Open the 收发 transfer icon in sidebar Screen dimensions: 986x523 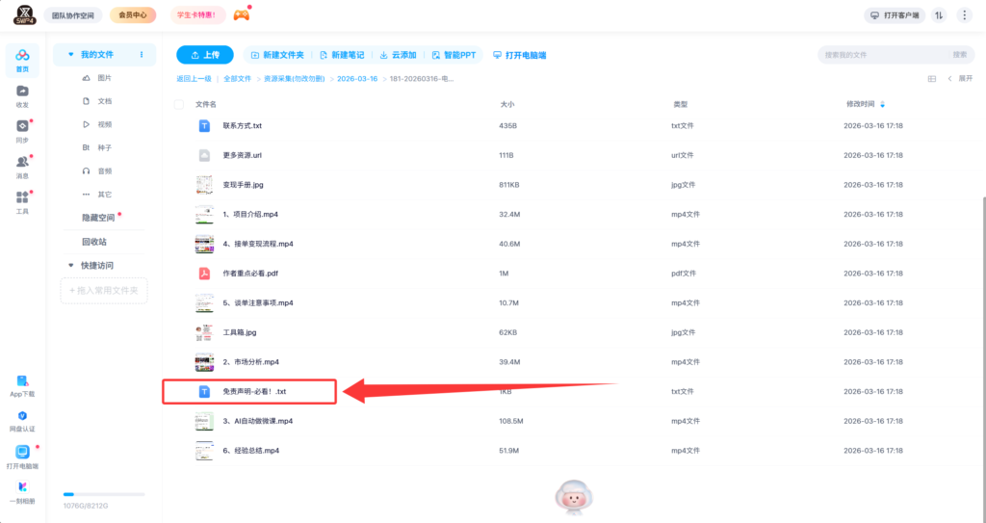coord(22,91)
